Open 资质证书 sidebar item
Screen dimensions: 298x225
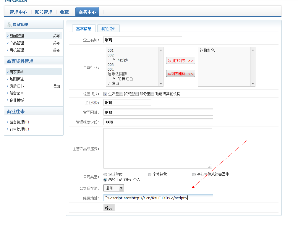17,86
